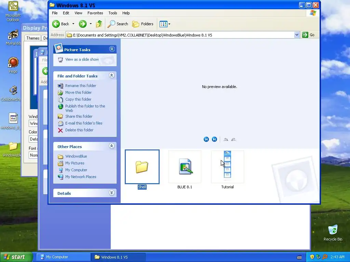Open the Search pane

118,24
